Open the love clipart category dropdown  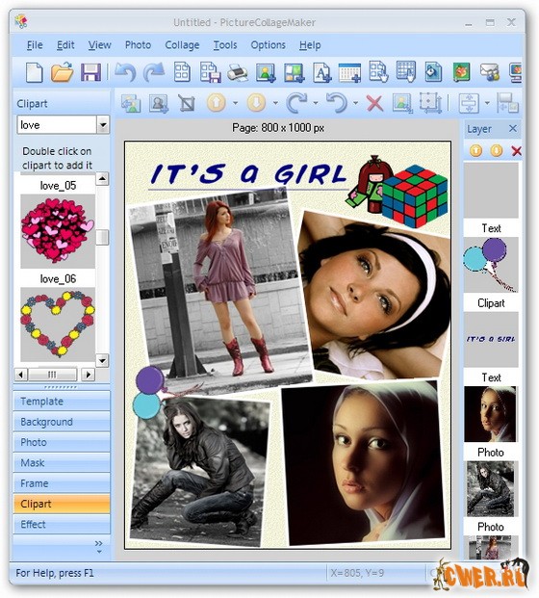click(x=103, y=125)
